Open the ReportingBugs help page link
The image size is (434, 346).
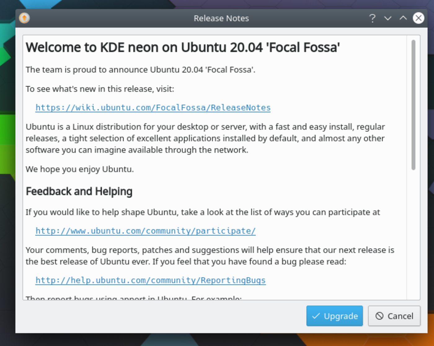pyautogui.click(x=150, y=280)
